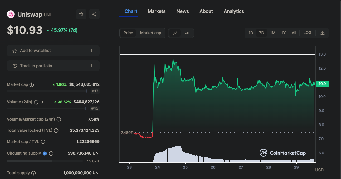Set chart range to All
The width and height of the screenshot is (341, 179).
pyautogui.click(x=294, y=33)
